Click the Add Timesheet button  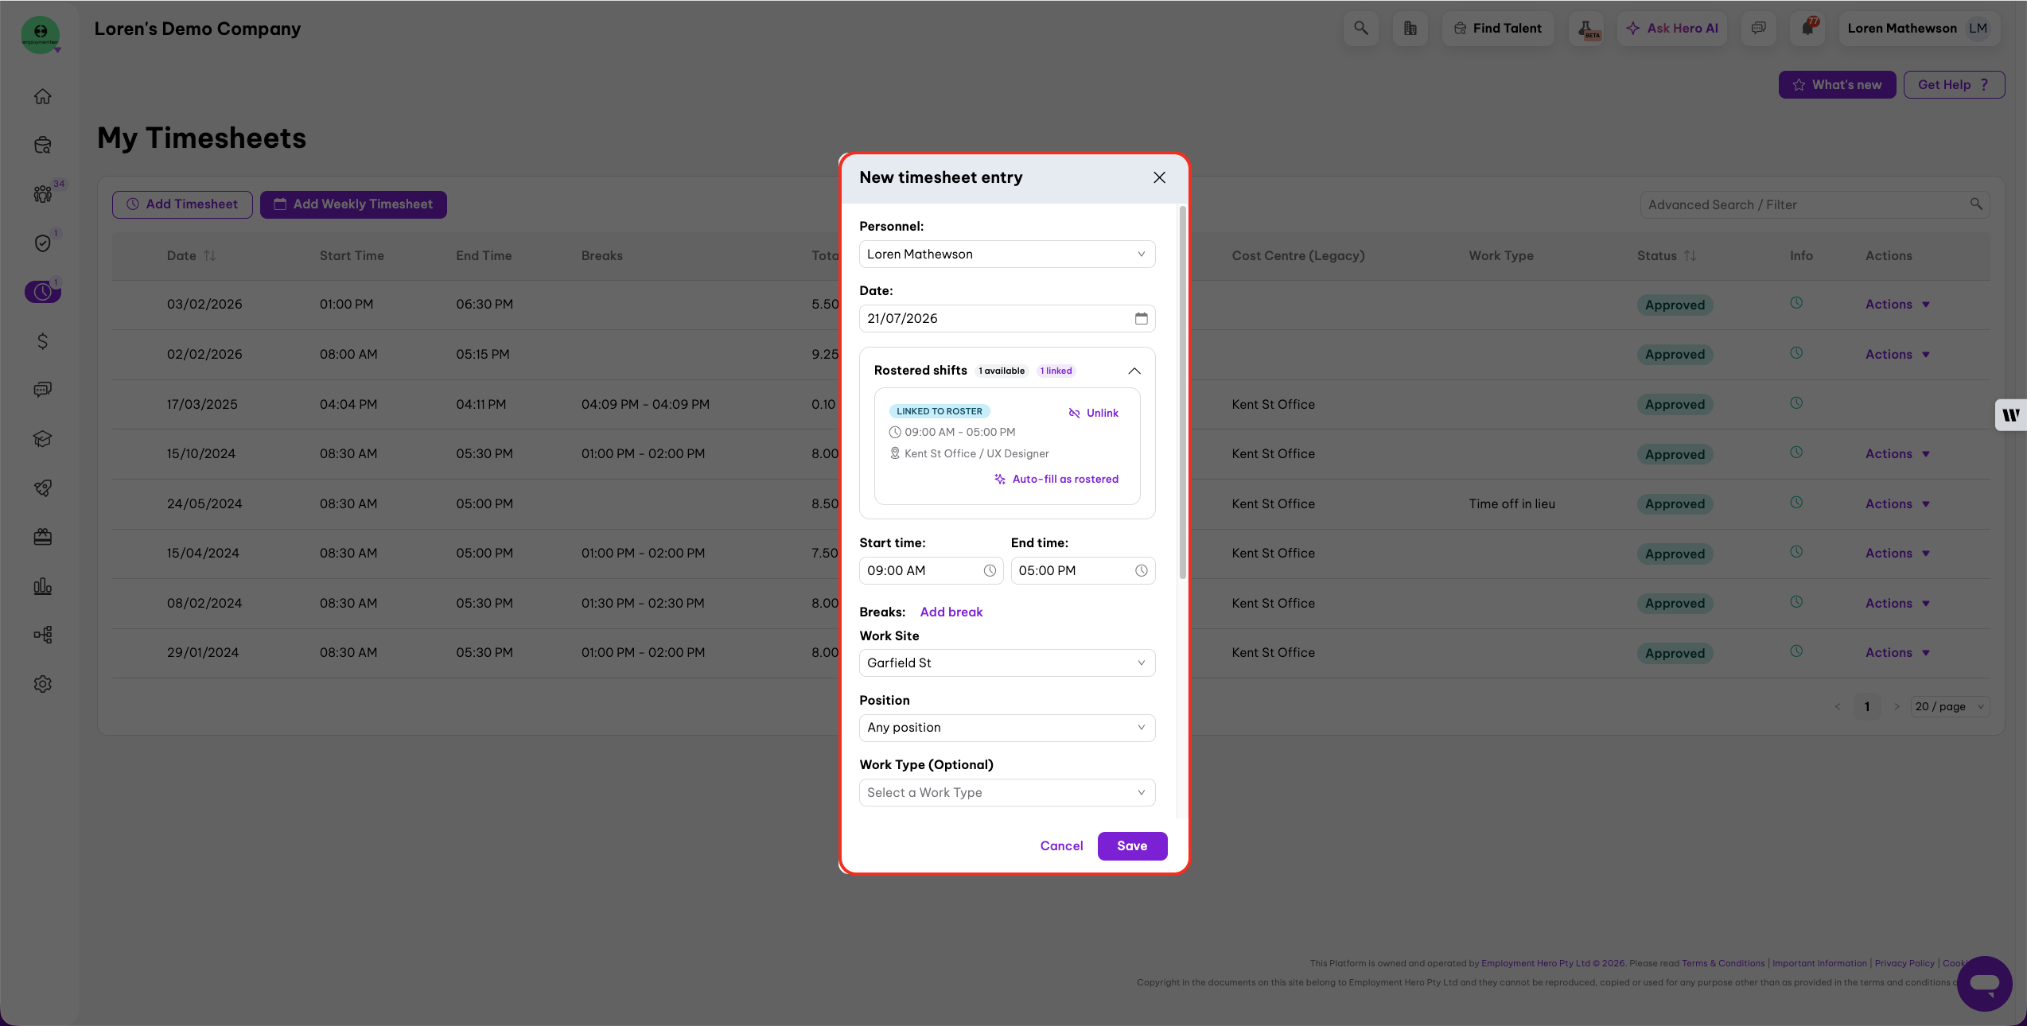[x=182, y=204]
